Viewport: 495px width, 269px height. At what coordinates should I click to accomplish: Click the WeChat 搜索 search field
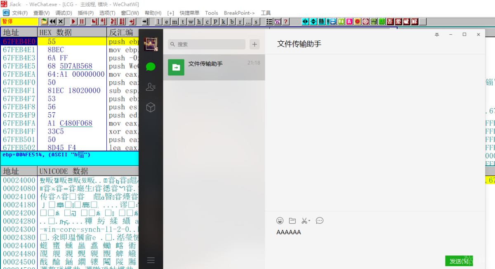(x=207, y=44)
